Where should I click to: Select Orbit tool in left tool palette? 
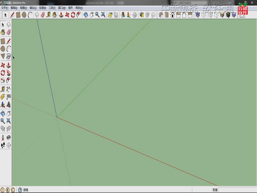click(x=3, y=113)
